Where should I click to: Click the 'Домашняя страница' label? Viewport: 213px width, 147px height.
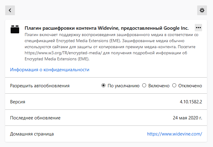[32, 134]
